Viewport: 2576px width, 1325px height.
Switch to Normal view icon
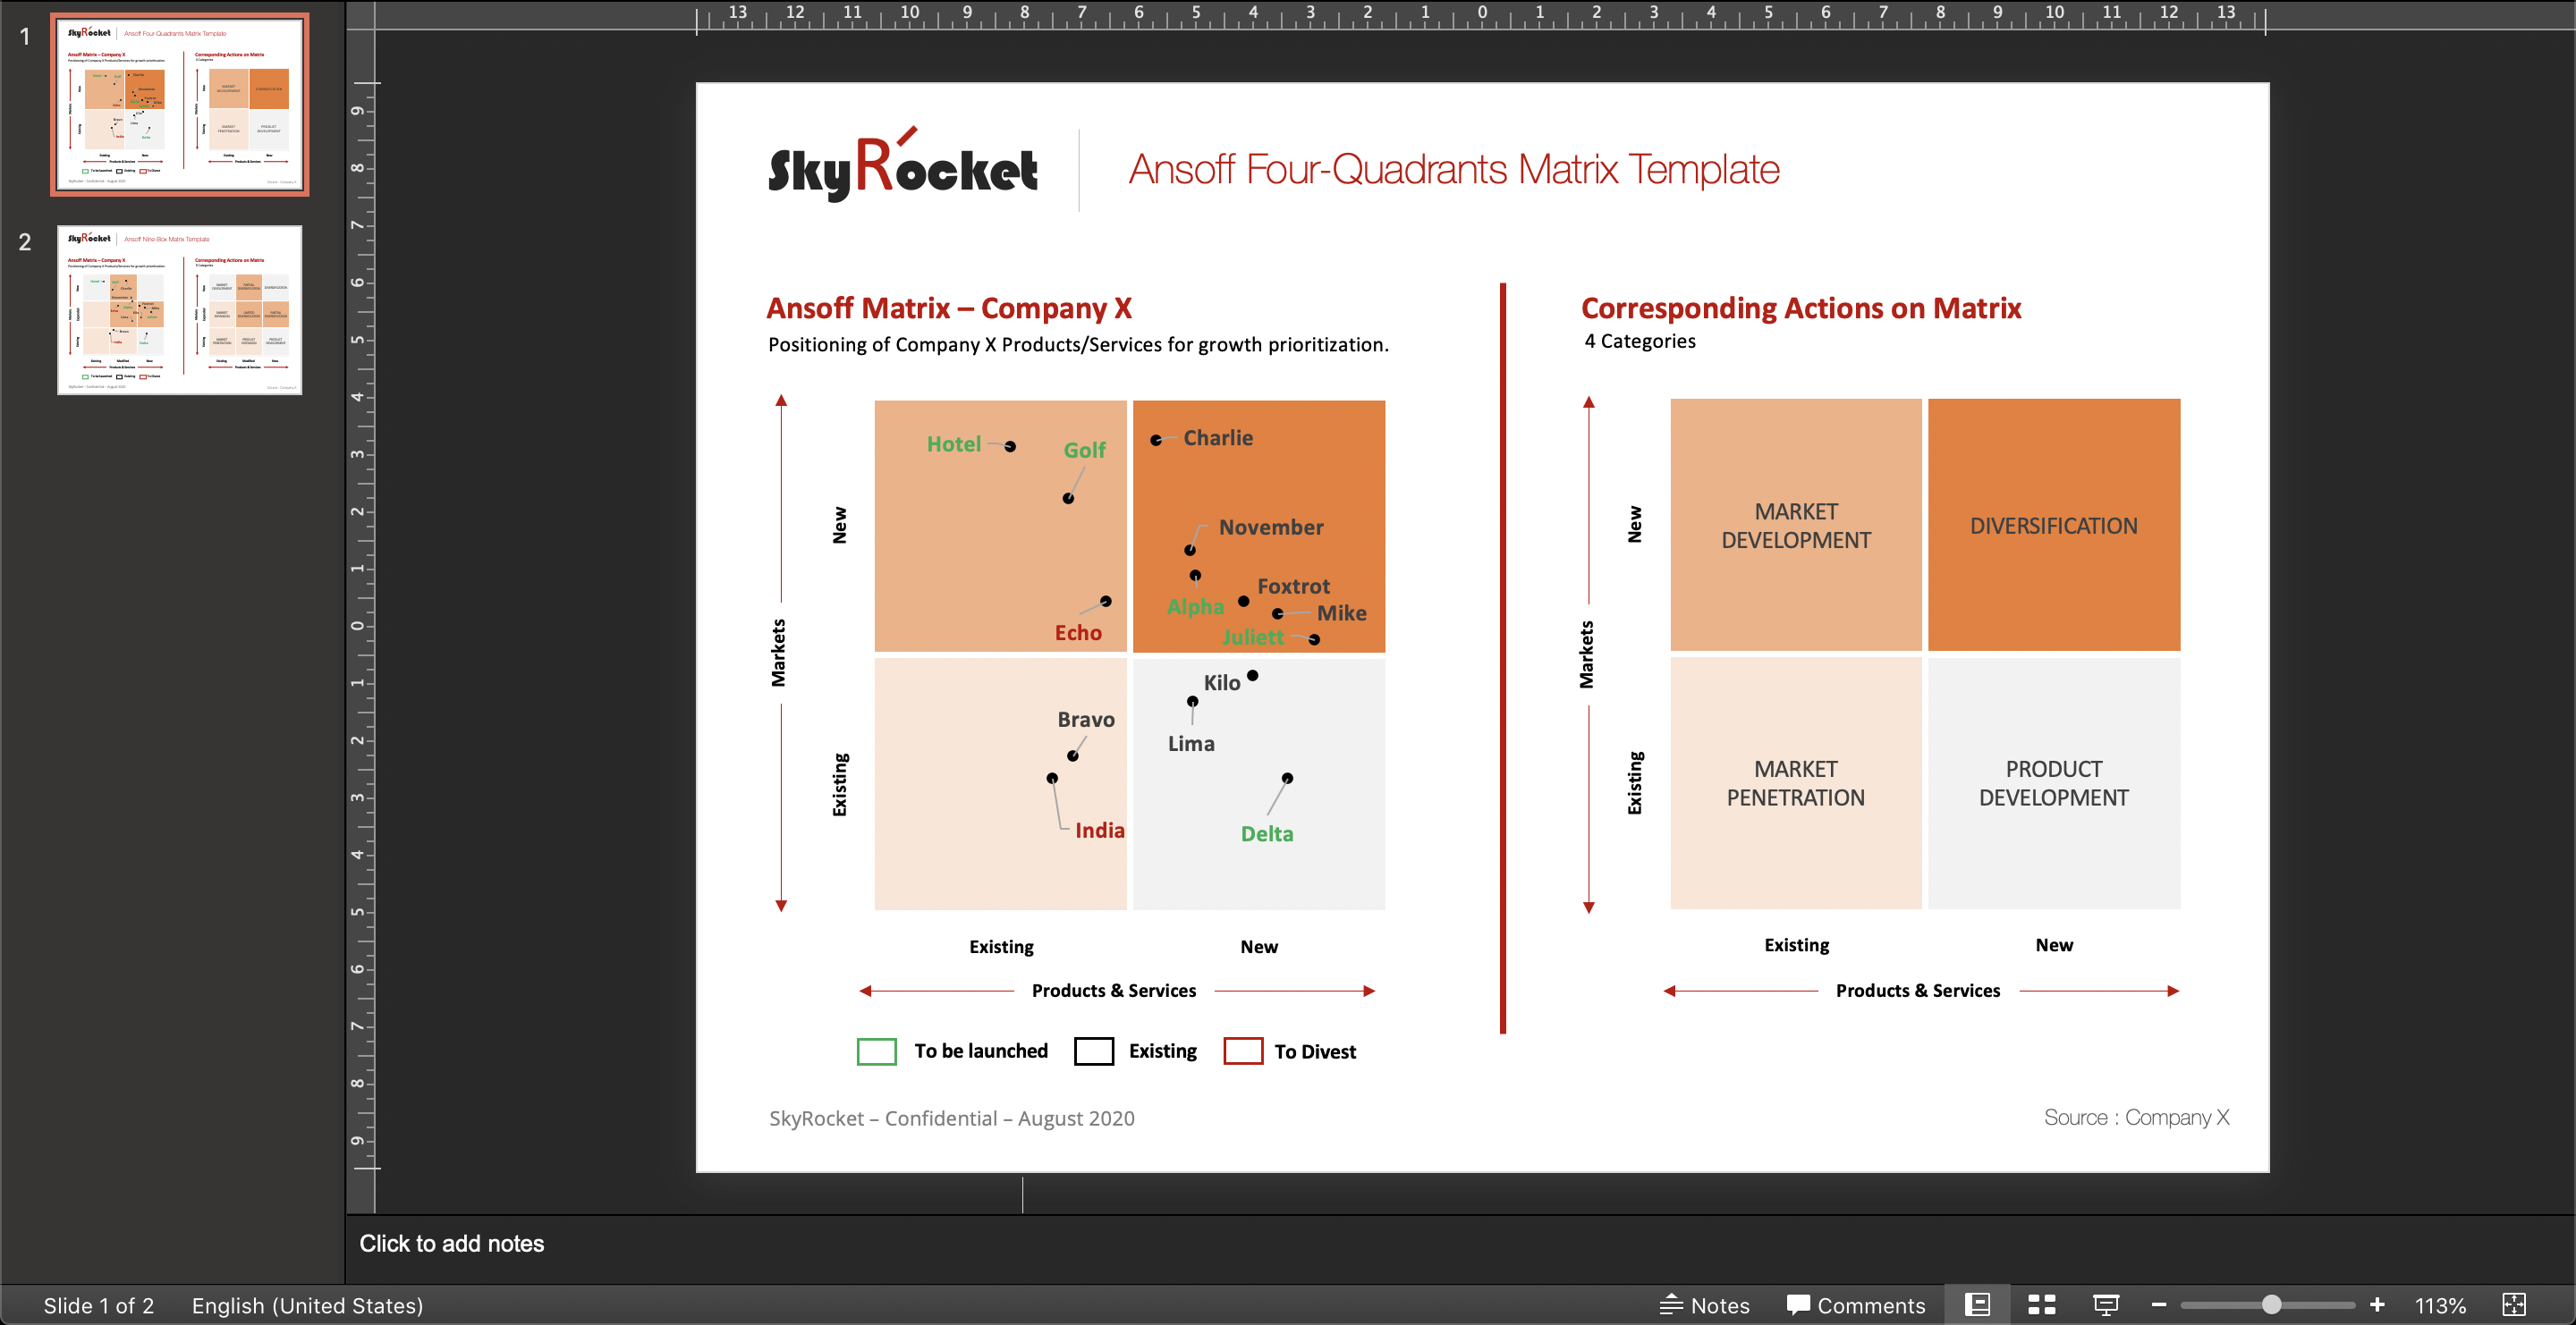pos(1977,1305)
